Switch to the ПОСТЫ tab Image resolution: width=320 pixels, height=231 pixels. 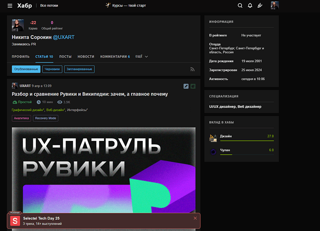65,57
